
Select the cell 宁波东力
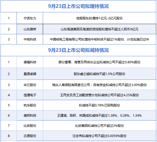30,18
